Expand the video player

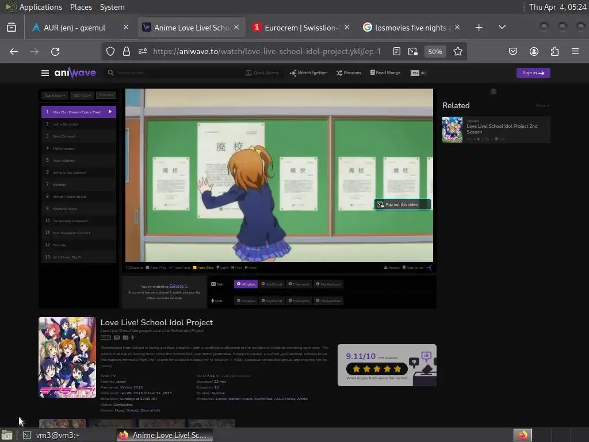pos(135,268)
